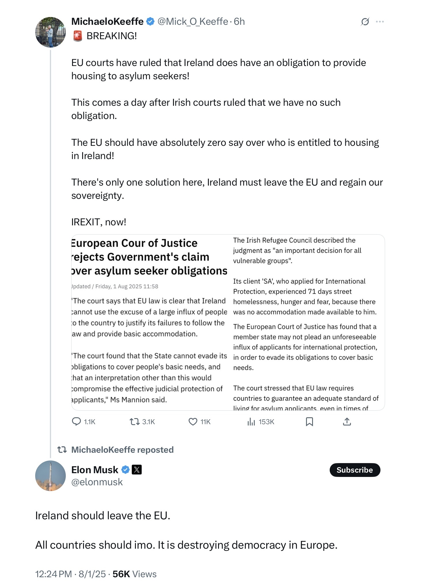This screenshot has width=422, height=585.
Task: Like the post with the heart icon
Action: (x=193, y=422)
